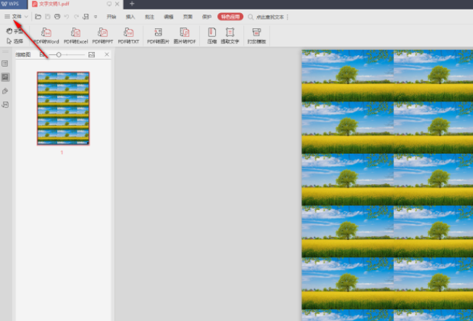473x321 pixels.
Task: Click the 压缩 compress icon
Action: click(x=212, y=36)
